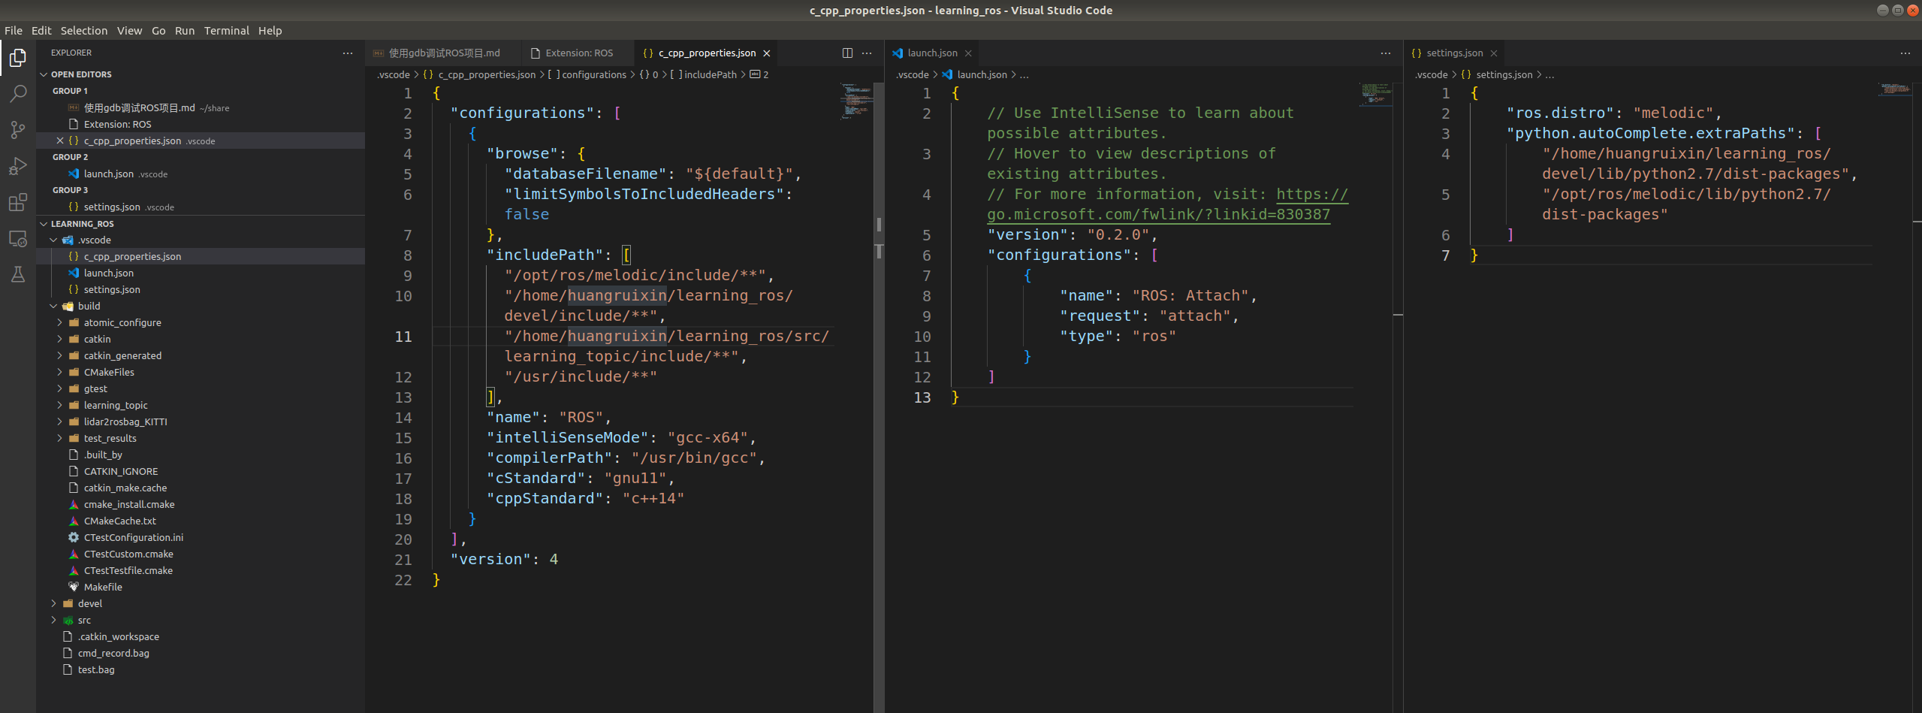Screen dimensions: 1922x713
Task: Collapse the build folder
Action: pos(53,306)
